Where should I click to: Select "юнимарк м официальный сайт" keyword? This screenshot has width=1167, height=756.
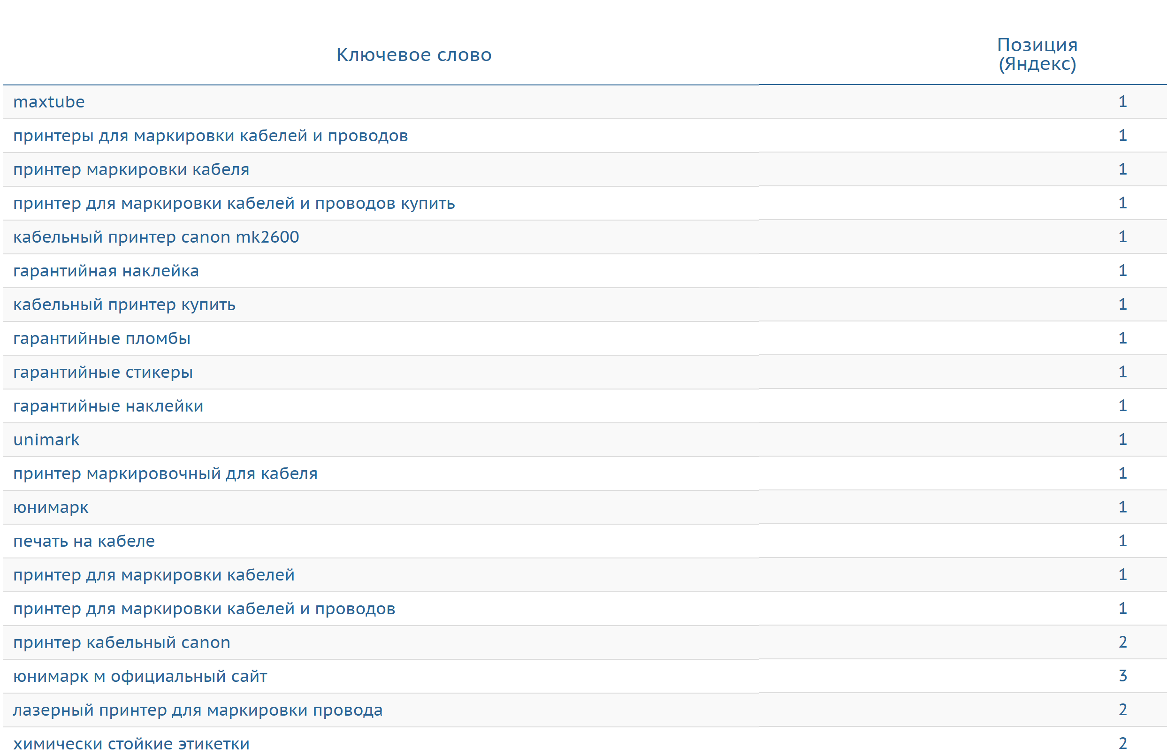coord(140,677)
